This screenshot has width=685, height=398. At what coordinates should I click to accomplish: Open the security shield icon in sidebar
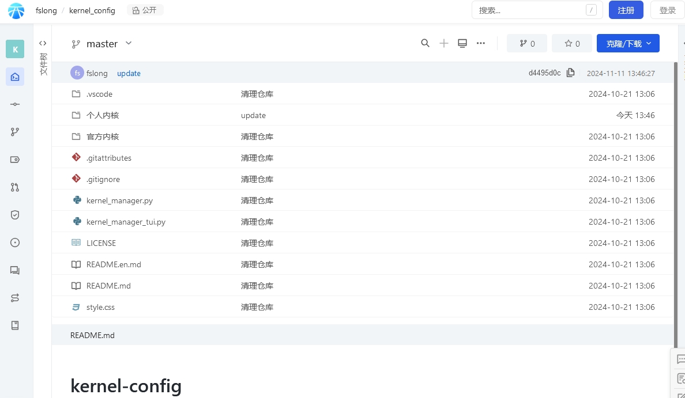pyautogui.click(x=15, y=215)
